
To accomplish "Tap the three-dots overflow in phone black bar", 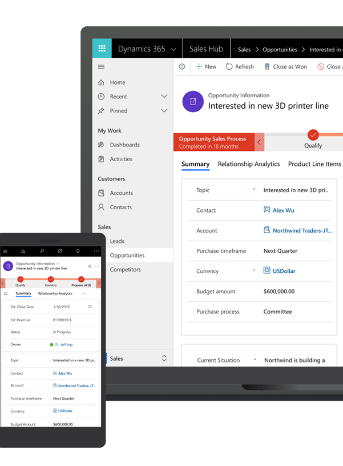I will pos(96,251).
